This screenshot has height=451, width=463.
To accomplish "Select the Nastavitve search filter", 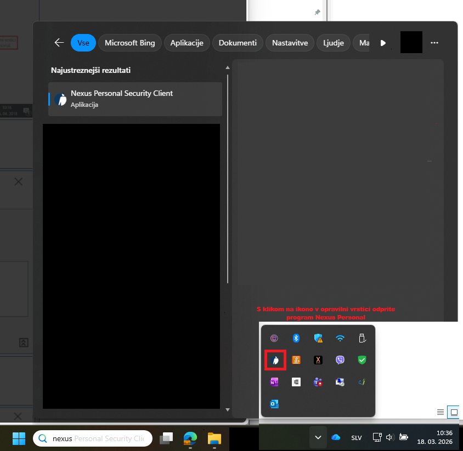I will (x=290, y=43).
